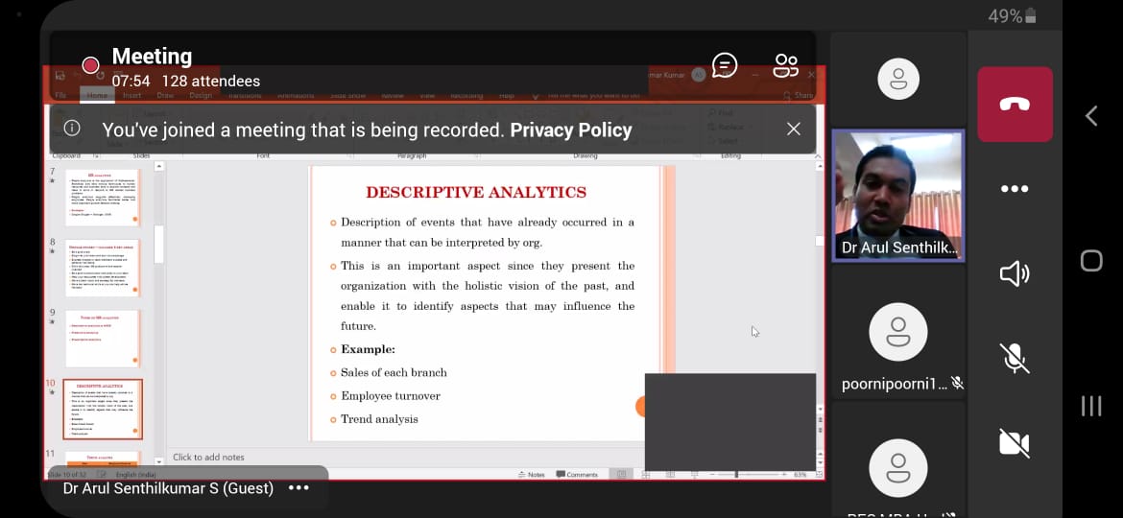Toggle the muted microphone button

click(x=1015, y=359)
